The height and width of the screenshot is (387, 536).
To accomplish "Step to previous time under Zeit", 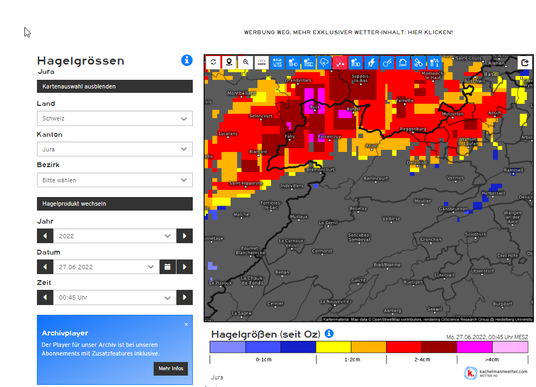I will click(45, 297).
